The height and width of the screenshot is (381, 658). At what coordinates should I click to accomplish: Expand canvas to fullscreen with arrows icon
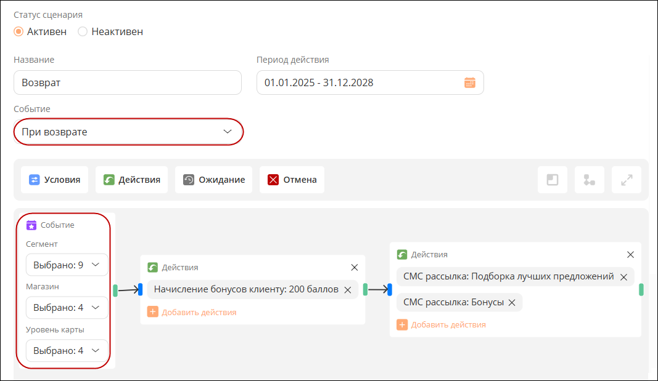click(627, 180)
